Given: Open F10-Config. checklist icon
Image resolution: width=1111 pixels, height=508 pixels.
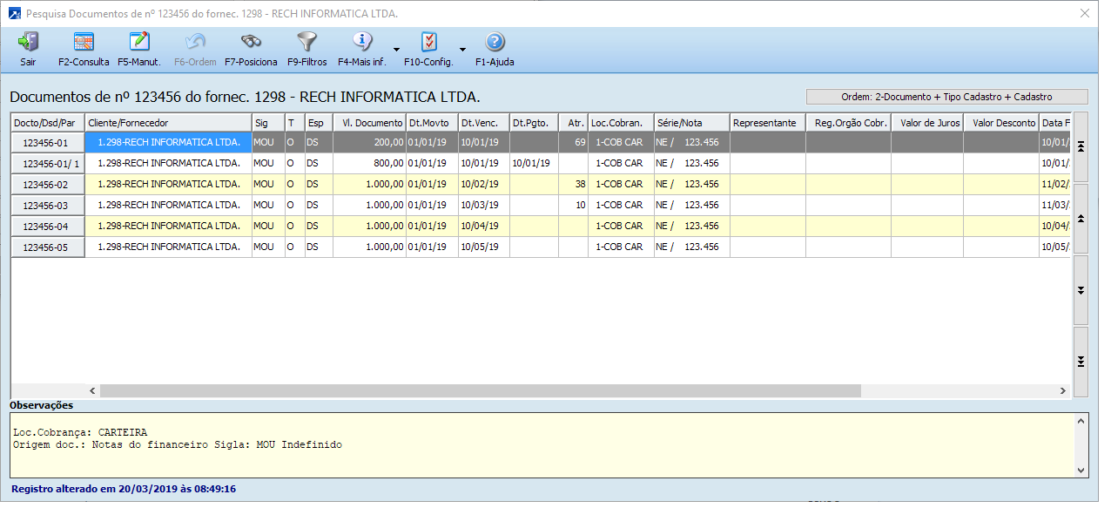Looking at the screenshot, I should point(428,42).
